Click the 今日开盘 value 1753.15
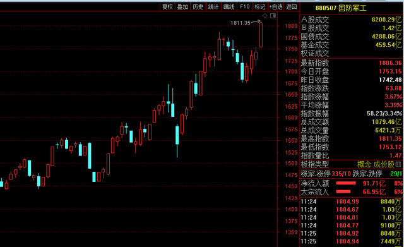The height and width of the screenshot is (247, 404). click(390, 71)
